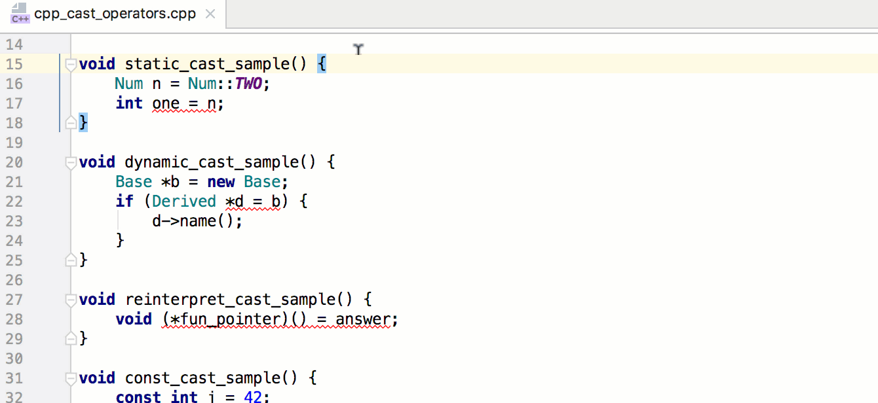This screenshot has height=403, width=878.
Task: Click the static_cast_sample function name
Action: pyautogui.click(x=206, y=64)
